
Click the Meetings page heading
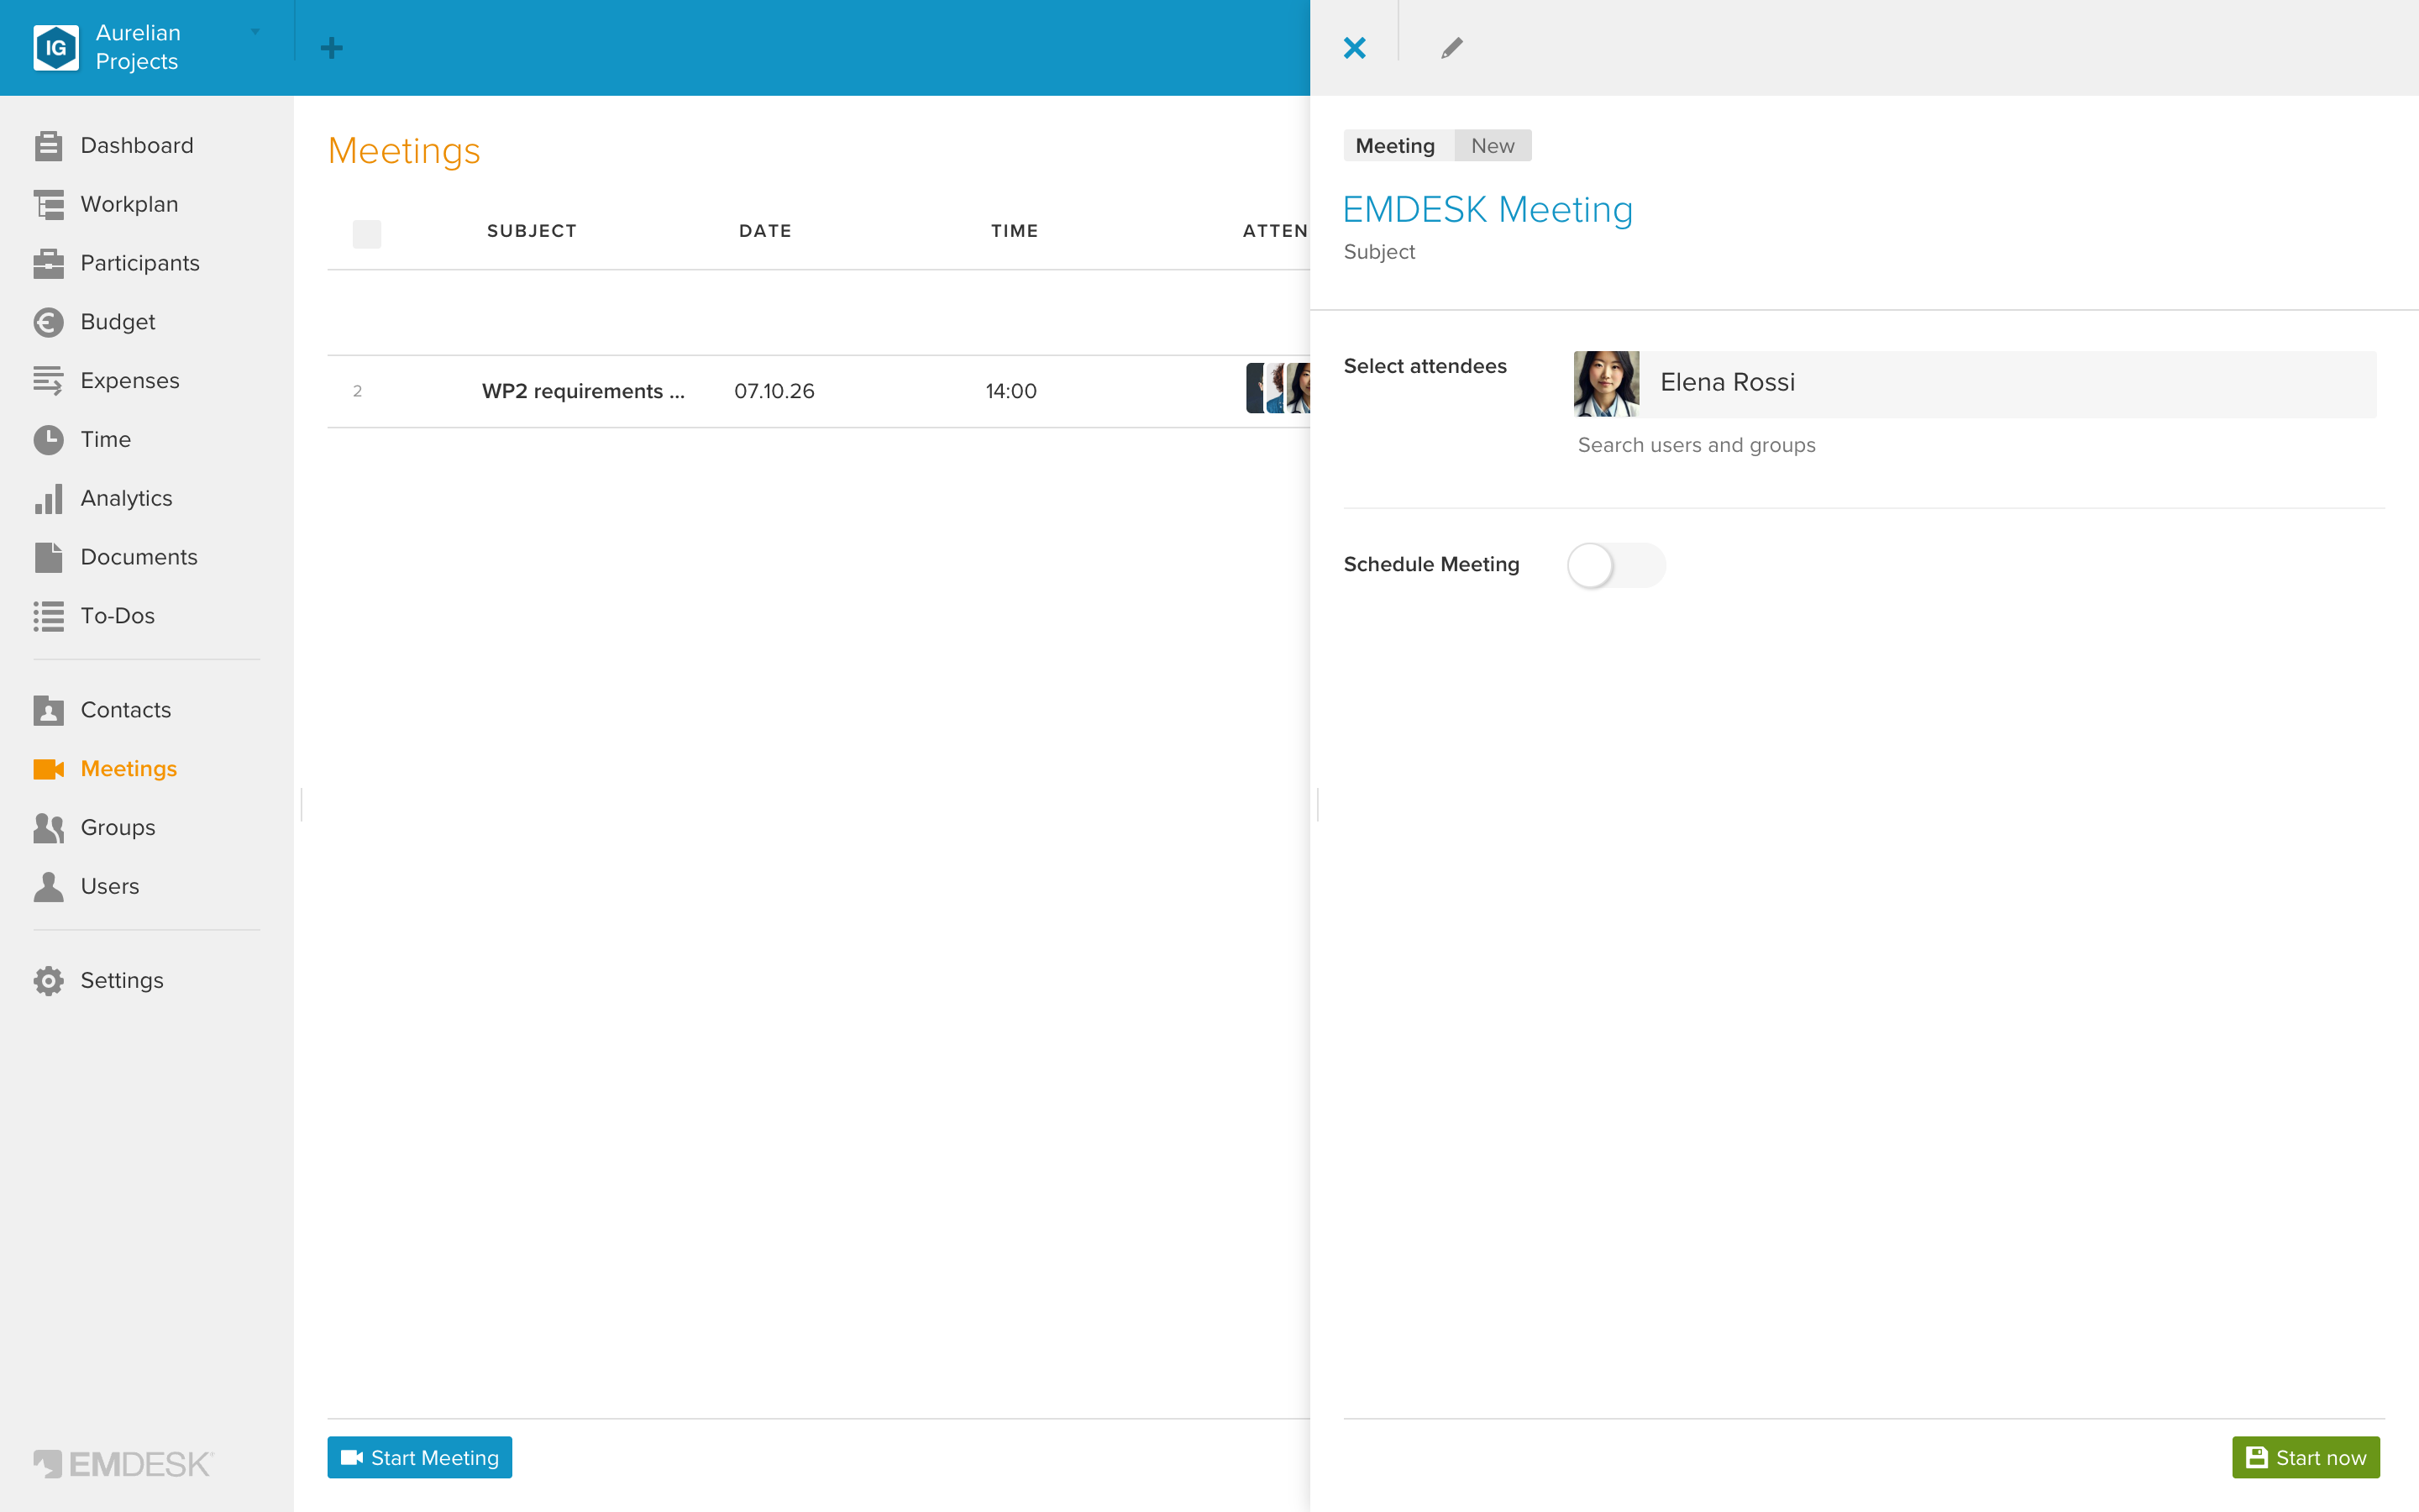point(404,151)
